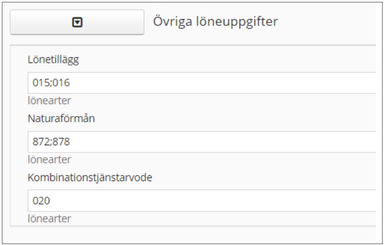The height and width of the screenshot is (245, 384).
Task: Toggle the section using the wide dropdown button
Action: click(x=77, y=22)
